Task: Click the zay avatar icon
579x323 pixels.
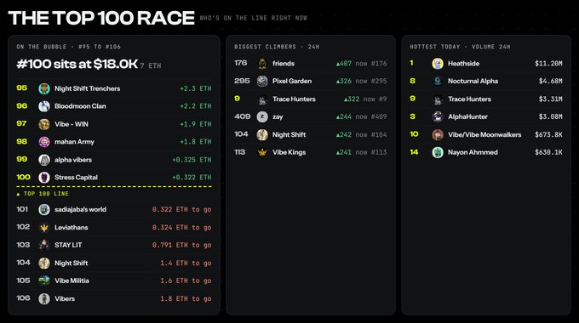Action: click(x=262, y=117)
